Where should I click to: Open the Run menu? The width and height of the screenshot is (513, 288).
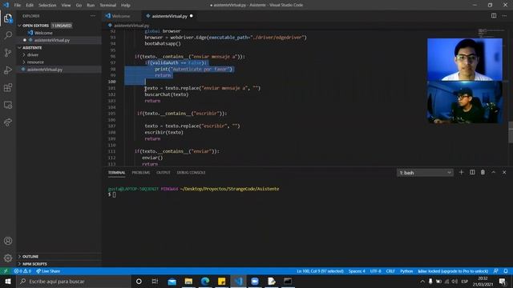(x=91, y=6)
